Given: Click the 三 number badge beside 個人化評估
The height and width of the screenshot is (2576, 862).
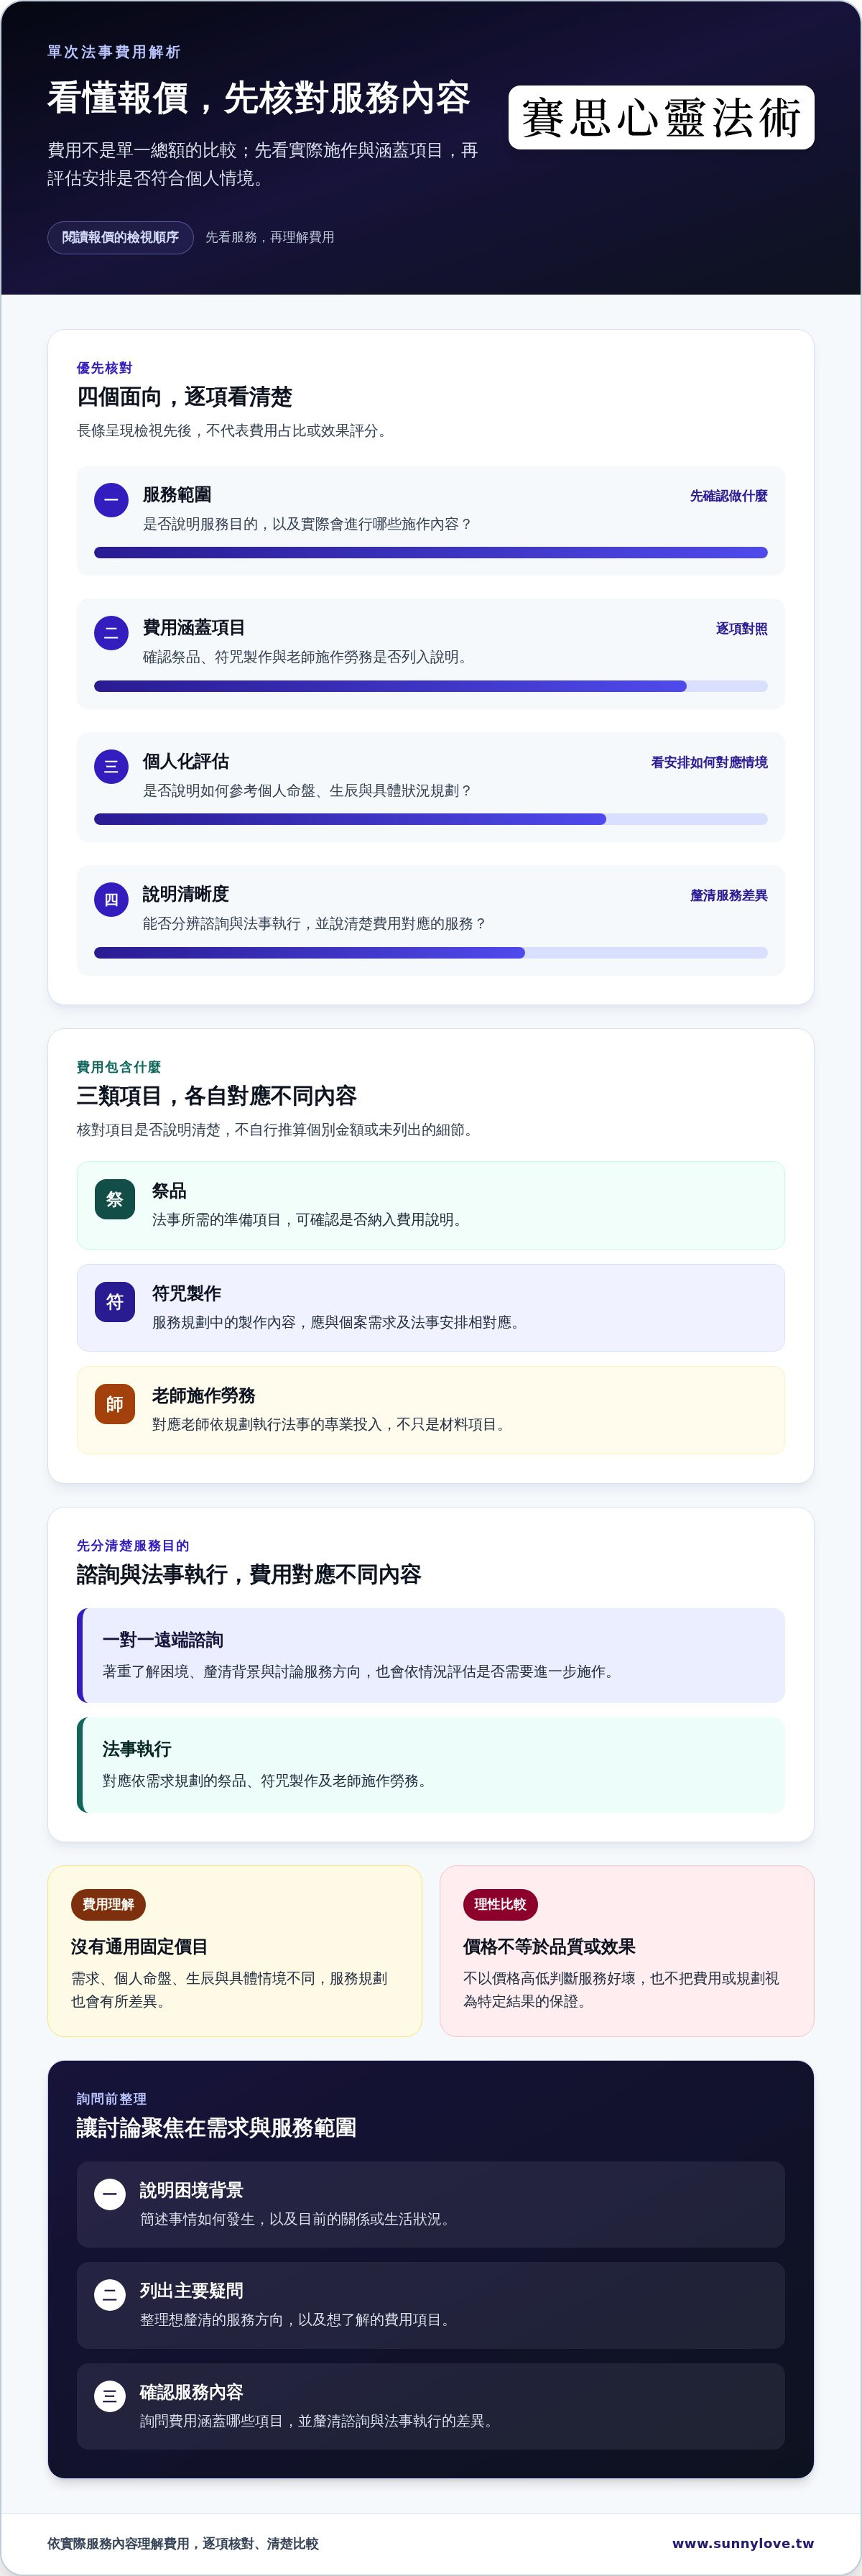Looking at the screenshot, I should [111, 767].
